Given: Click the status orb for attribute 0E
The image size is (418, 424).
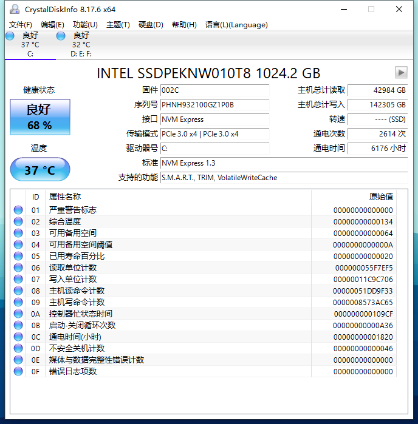Looking at the screenshot, I should [18, 360].
